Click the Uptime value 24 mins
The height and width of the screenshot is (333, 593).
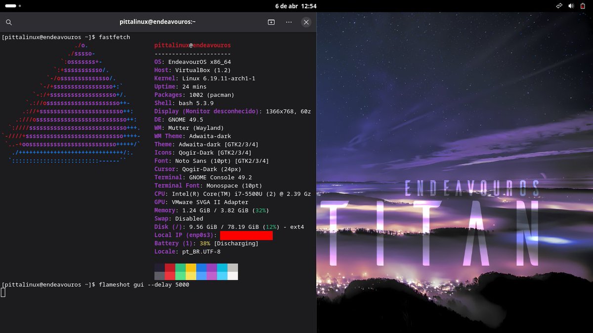194,86
